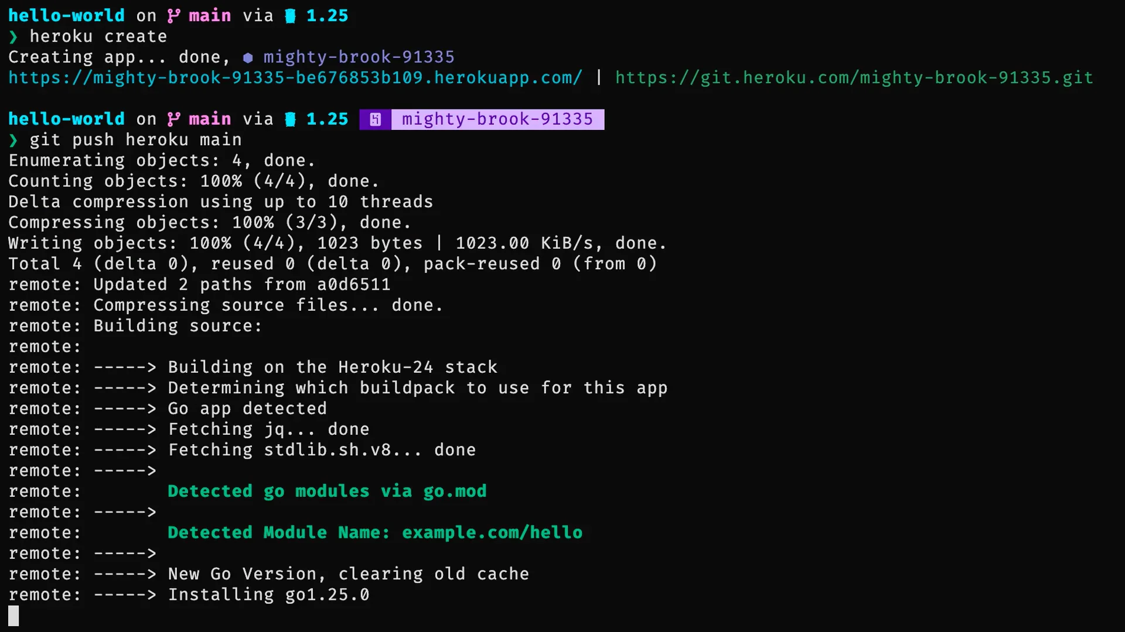
Task: Click the "git push heroku main" command text
Action: (x=135, y=140)
